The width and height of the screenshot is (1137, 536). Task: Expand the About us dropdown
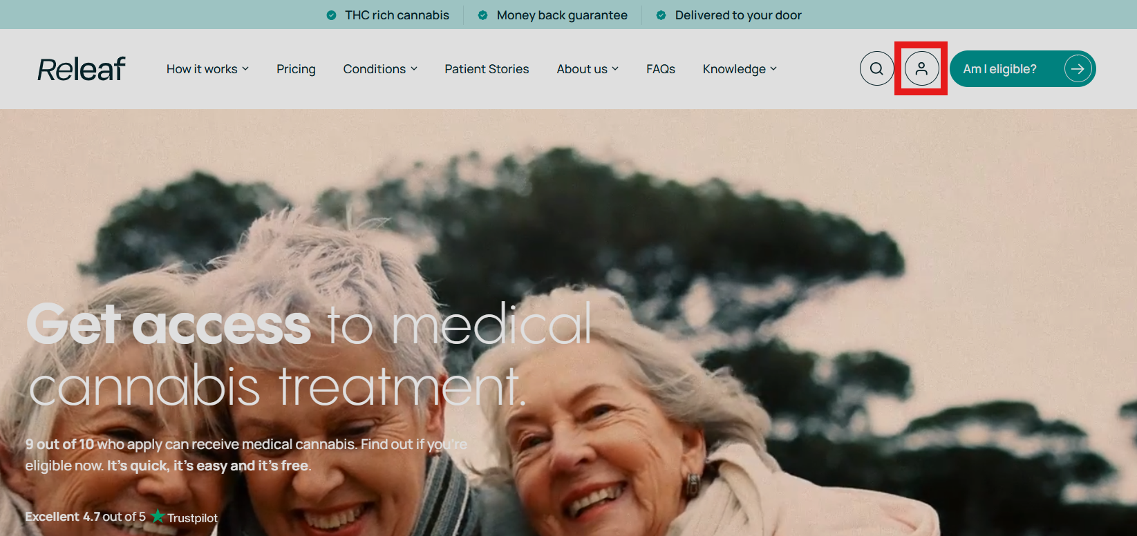point(588,69)
